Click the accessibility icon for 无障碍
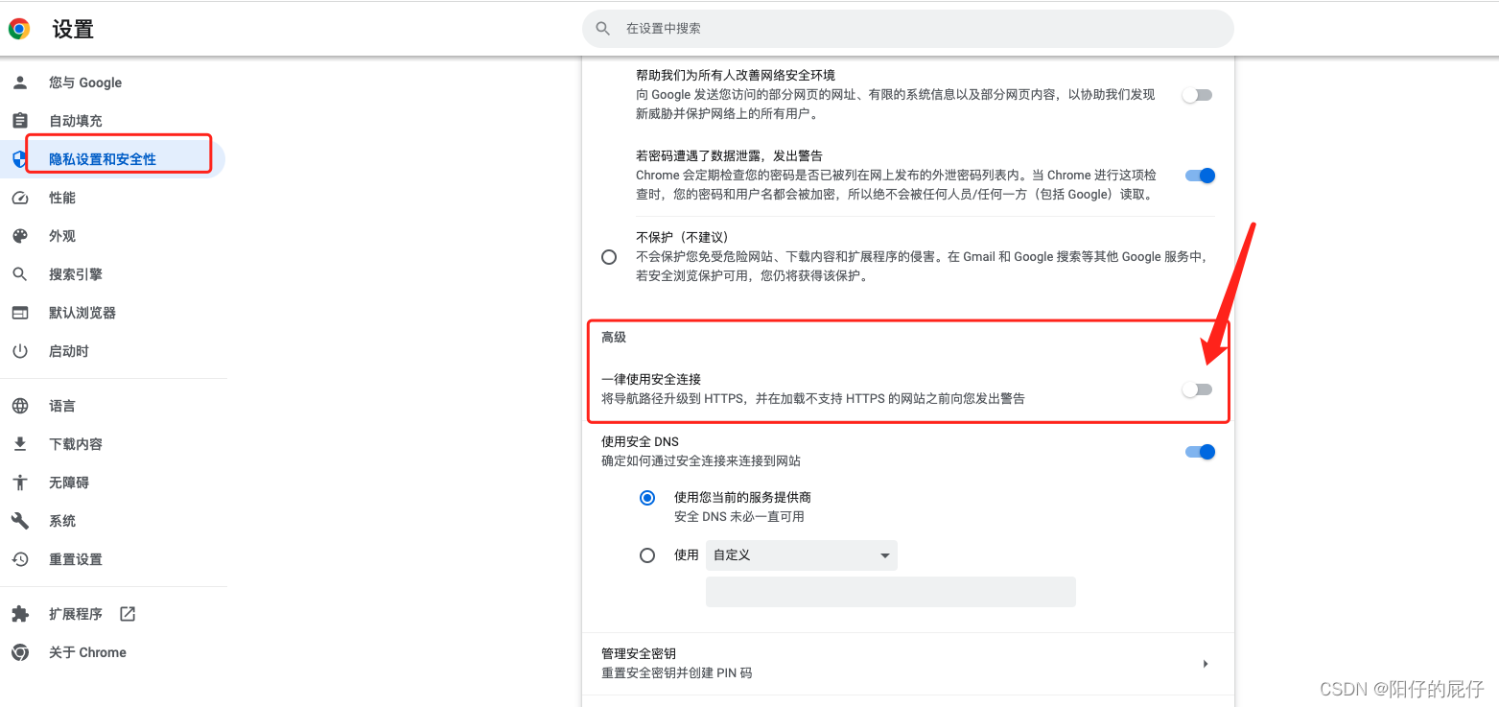The height and width of the screenshot is (707, 1499). (20, 483)
